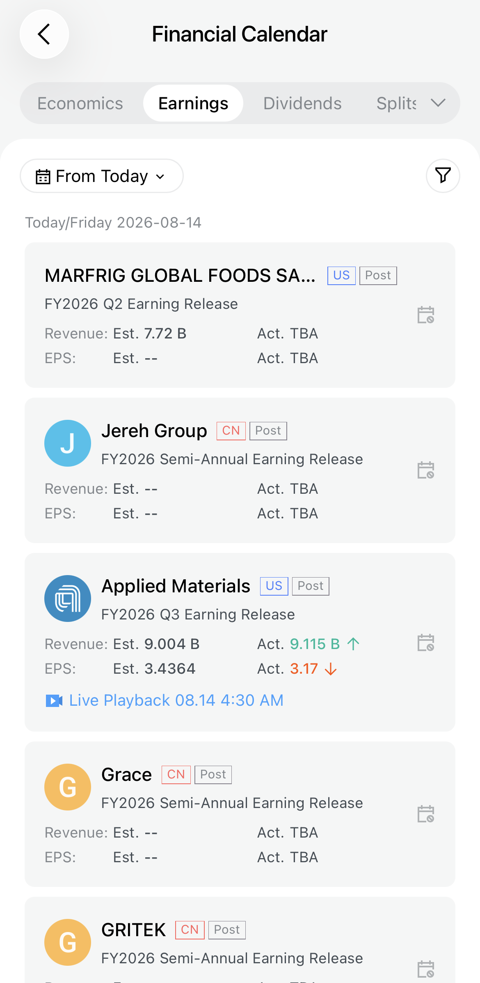Open Applied Materials company name
480x983 pixels.
pos(176,586)
